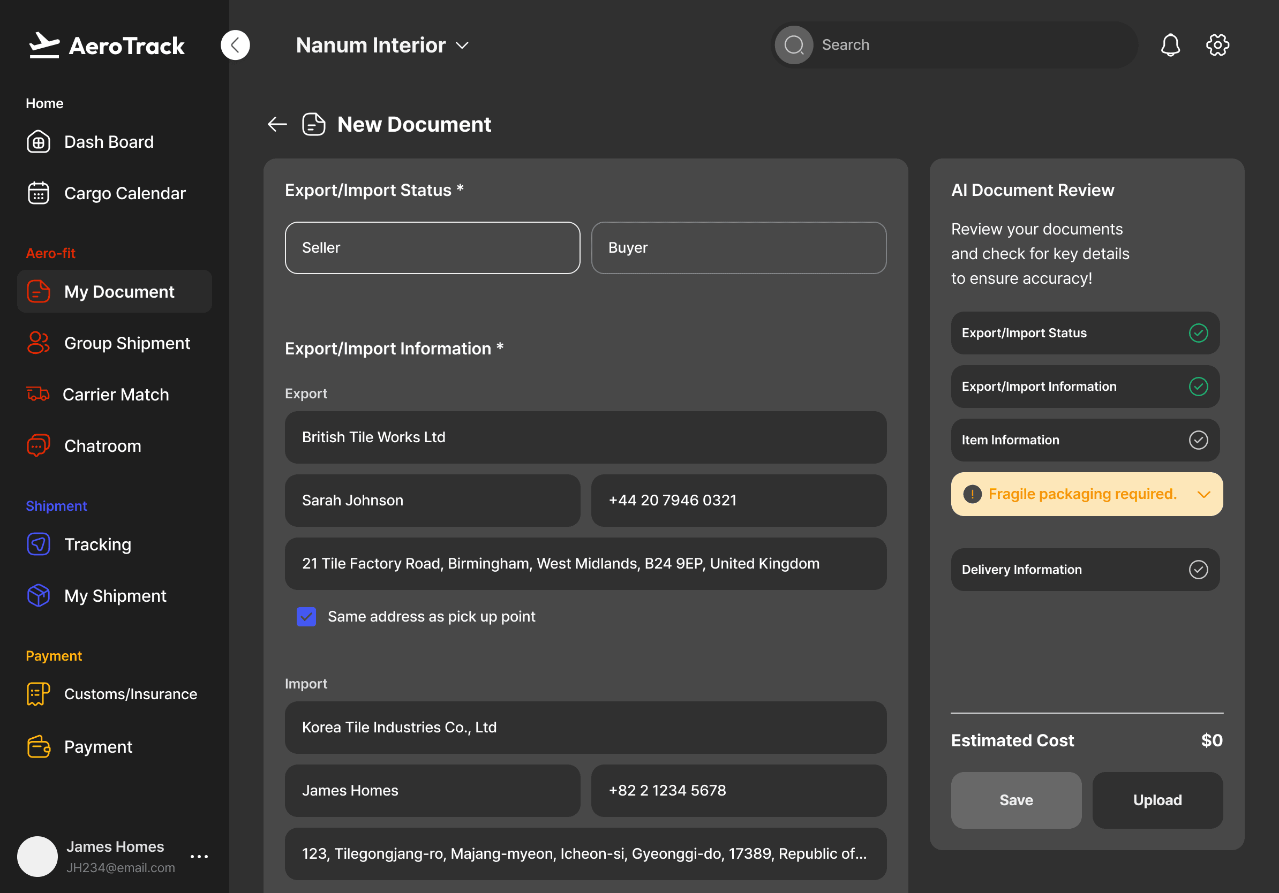
Task: Click the search magnifier icon
Action: pos(793,45)
